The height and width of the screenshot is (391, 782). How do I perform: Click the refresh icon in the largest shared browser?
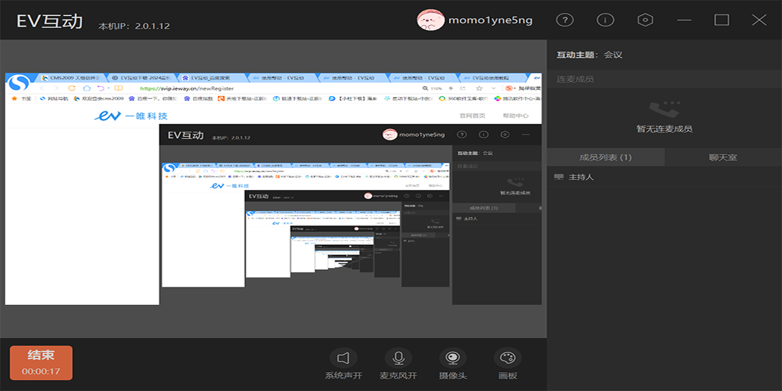tap(72, 88)
